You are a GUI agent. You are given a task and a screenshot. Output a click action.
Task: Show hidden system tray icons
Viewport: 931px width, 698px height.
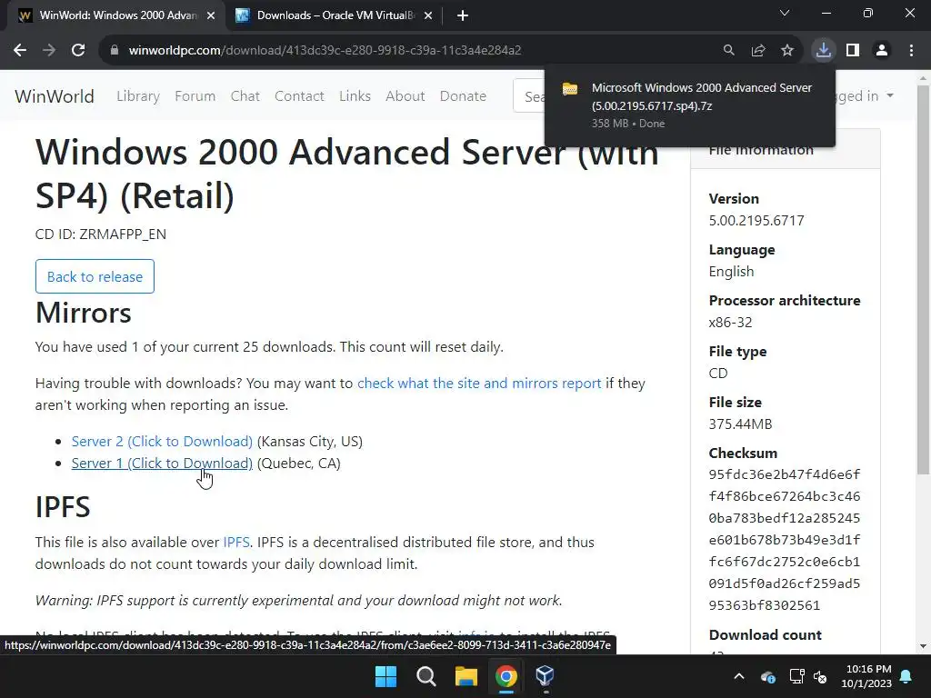739,676
